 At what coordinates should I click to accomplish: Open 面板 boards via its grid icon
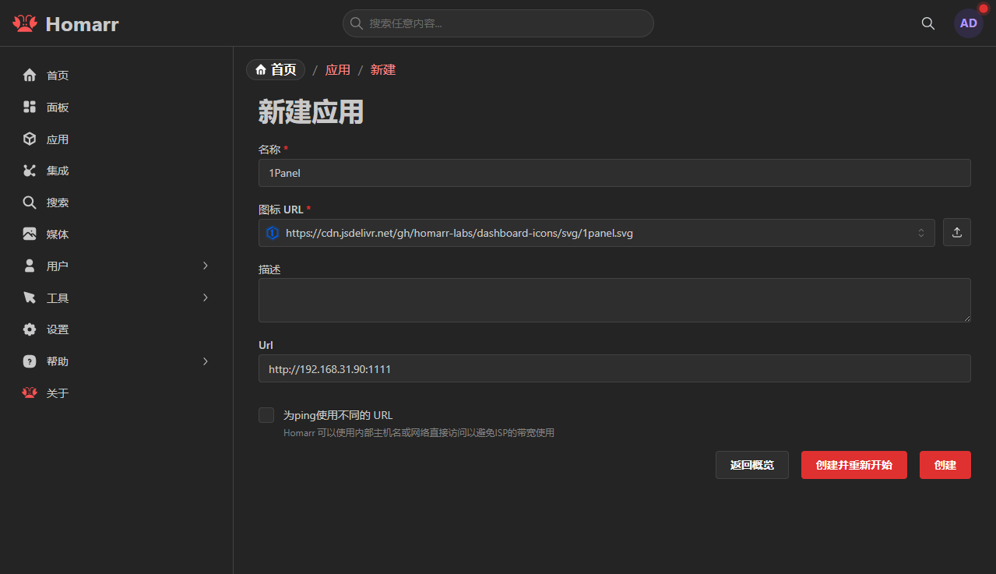point(29,107)
